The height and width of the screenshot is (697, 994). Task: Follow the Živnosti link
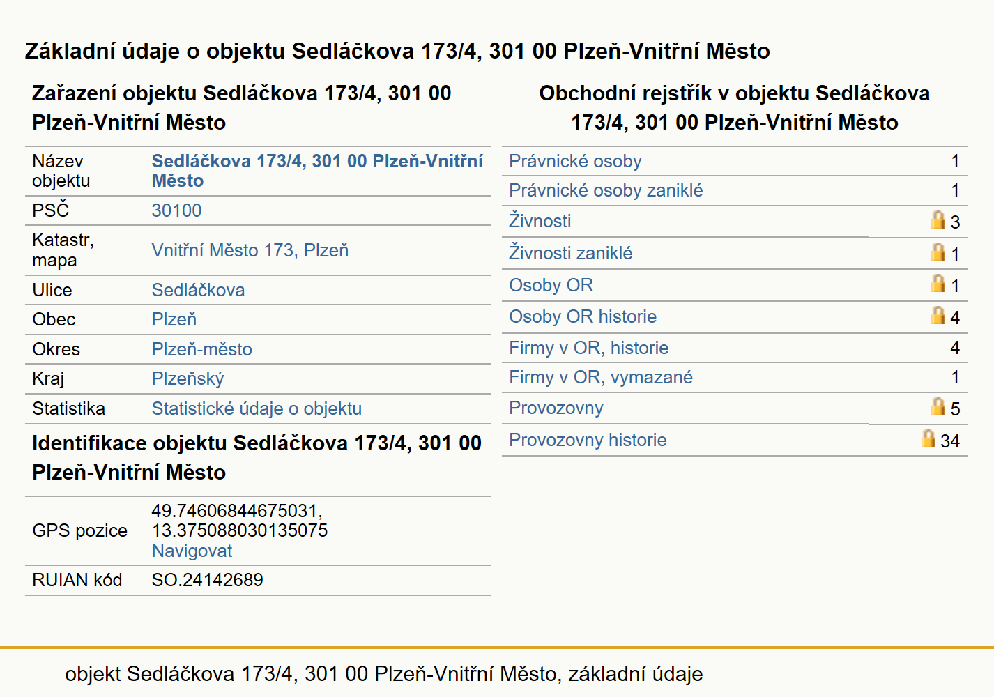pyautogui.click(x=540, y=221)
